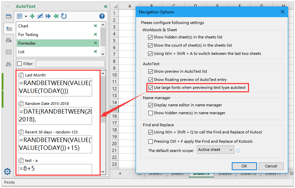
Task: Delete the List group with its X
Action: pos(95,51)
